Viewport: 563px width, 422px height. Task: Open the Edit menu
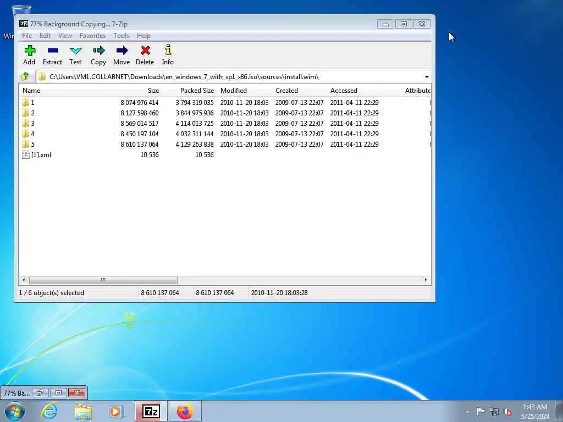pyautogui.click(x=45, y=36)
